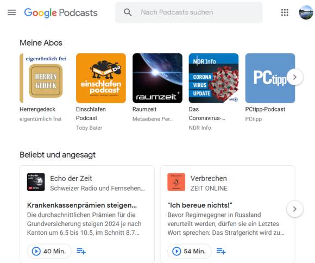Click the 'Das Coronavirus-…' title text
This screenshot has height=263, width=315.
tap(207, 114)
